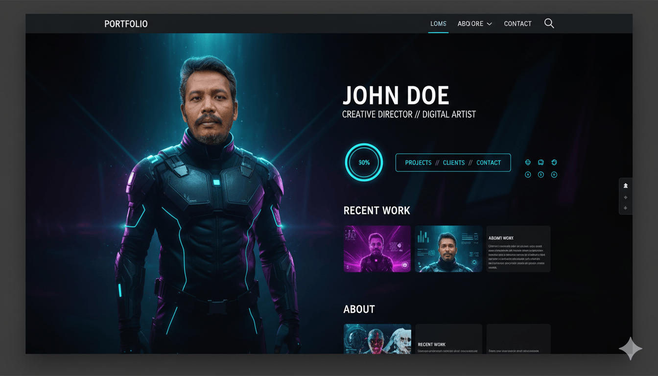This screenshot has width=658, height=376.
Task: Toggle the lower diamond indicator on the side panel
Action: point(625,208)
